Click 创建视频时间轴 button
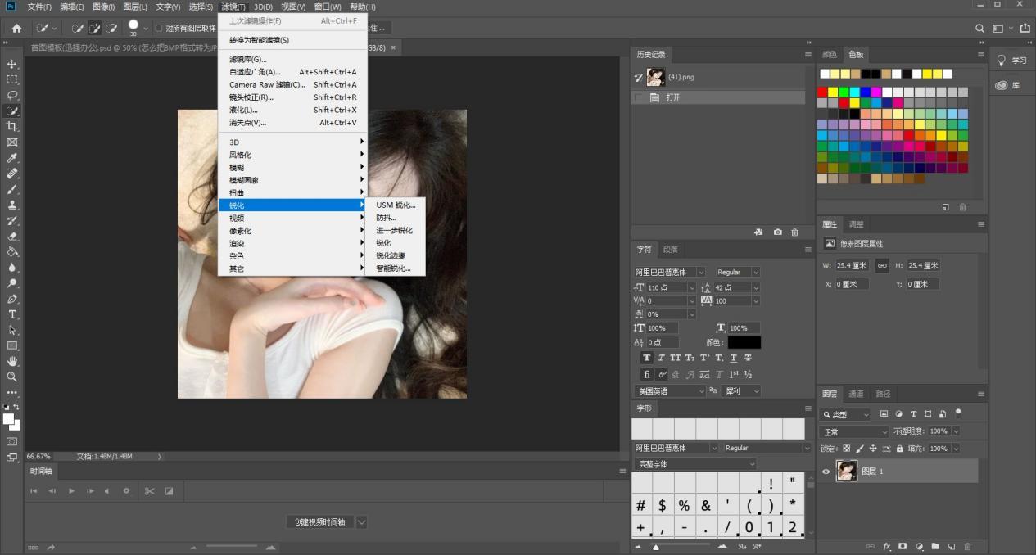The width and height of the screenshot is (1036, 555). point(320,521)
